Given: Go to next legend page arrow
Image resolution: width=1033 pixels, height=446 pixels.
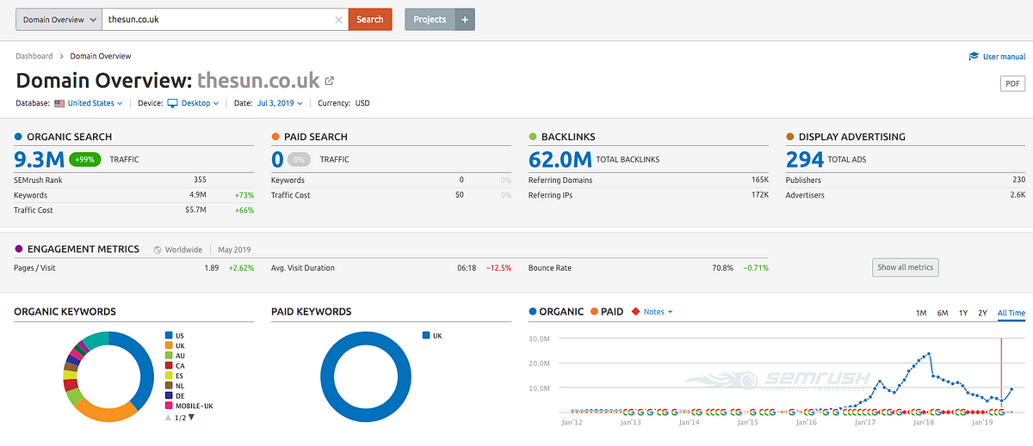Looking at the screenshot, I should tap(191, 417).
